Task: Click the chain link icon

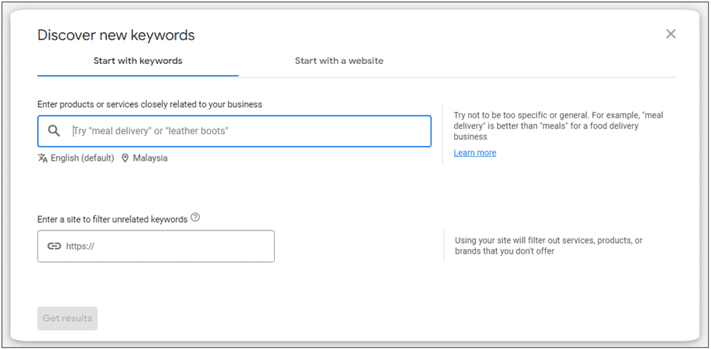Action: point(54,246)
